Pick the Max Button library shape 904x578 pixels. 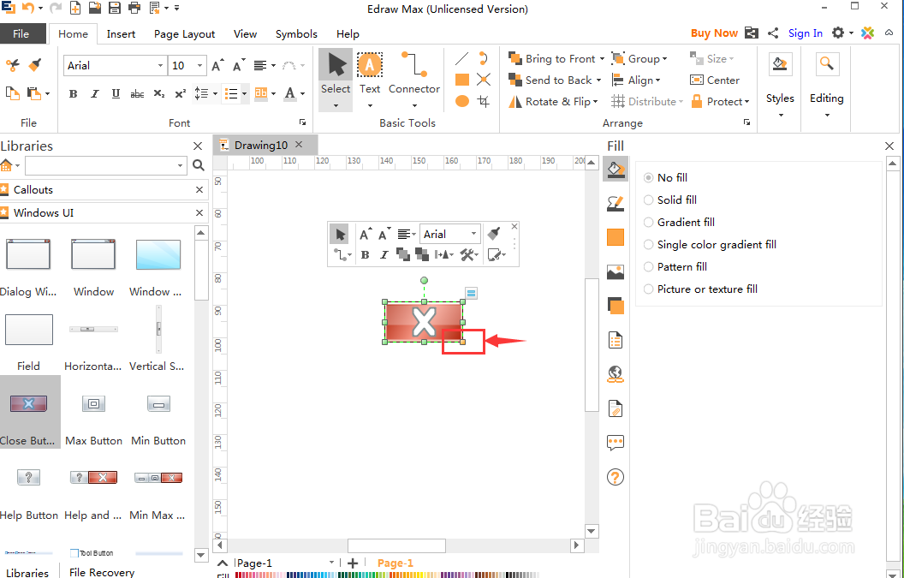[93, 412]
